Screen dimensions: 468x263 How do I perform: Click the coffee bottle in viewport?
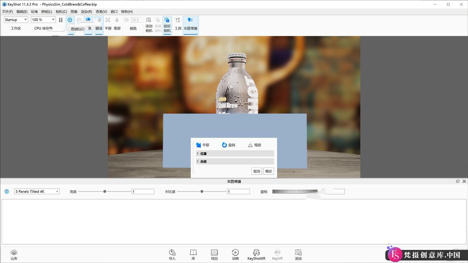pos(236,84)
